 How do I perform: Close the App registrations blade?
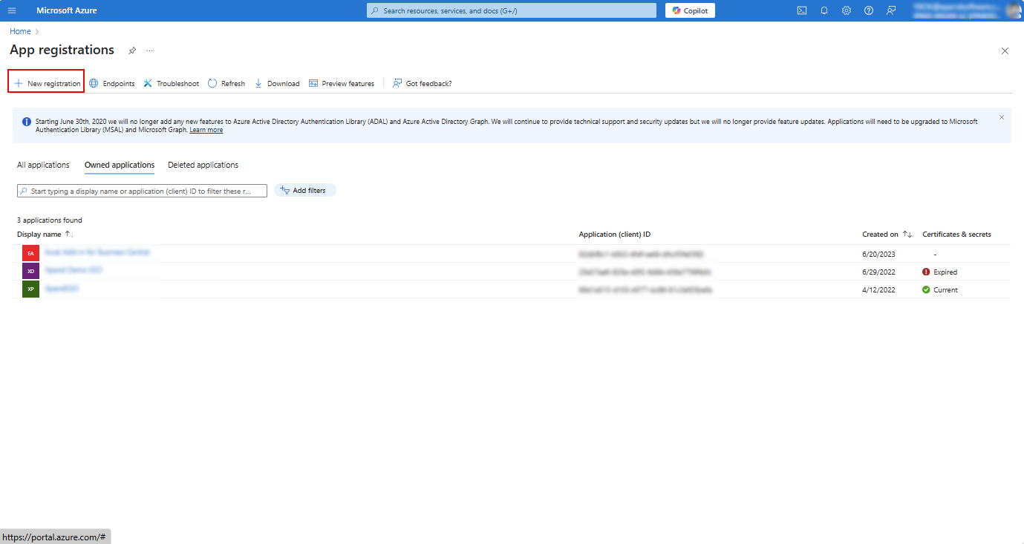pos(1005,50)
